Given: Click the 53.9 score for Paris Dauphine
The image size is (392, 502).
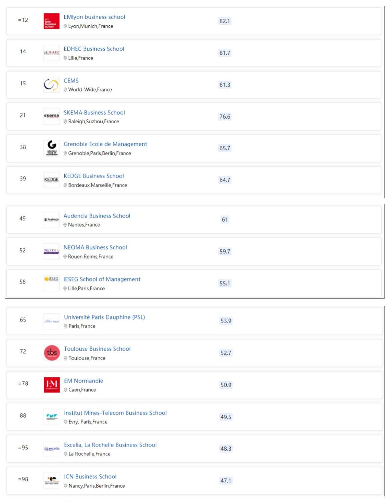Looking at the screenshot, I should point(226,321).
